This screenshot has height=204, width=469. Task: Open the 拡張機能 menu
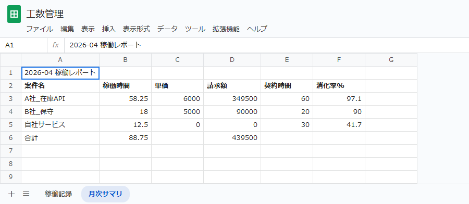click(226, 29)
